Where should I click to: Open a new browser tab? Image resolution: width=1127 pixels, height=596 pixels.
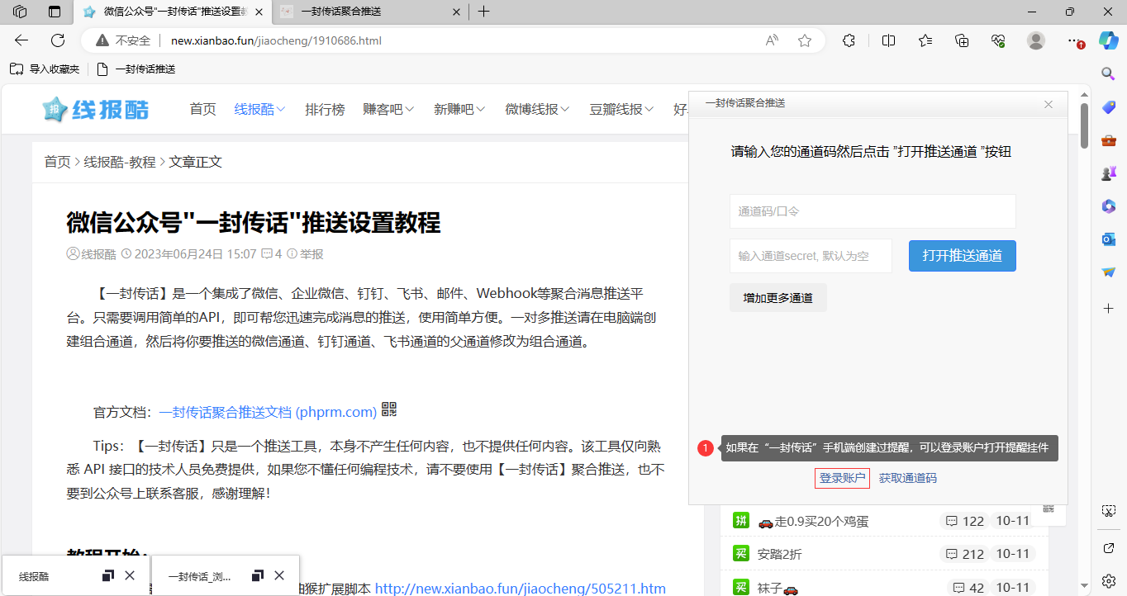[484, 12]
